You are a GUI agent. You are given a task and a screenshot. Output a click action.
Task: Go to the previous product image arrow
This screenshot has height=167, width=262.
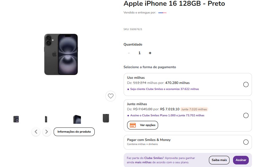tap(36, 132)
